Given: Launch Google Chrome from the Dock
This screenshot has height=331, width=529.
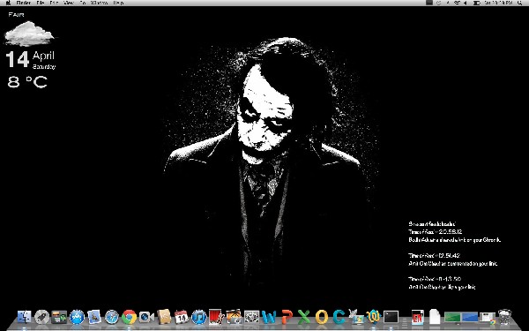Looking at the screenshot, I should 130,317.
